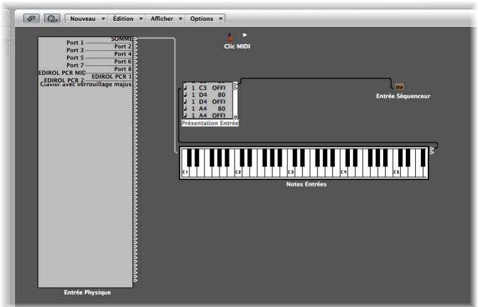Image resolution: width=478 pixels, height=307 pixels.
Task: Click the C3 key on keyboard
Action: click(291, 171)
